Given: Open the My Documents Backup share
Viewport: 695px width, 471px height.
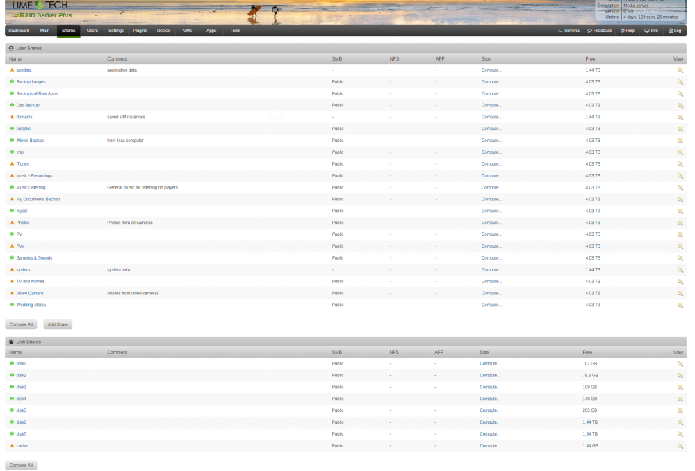Looking at the screenshot, I should [38, 199].
